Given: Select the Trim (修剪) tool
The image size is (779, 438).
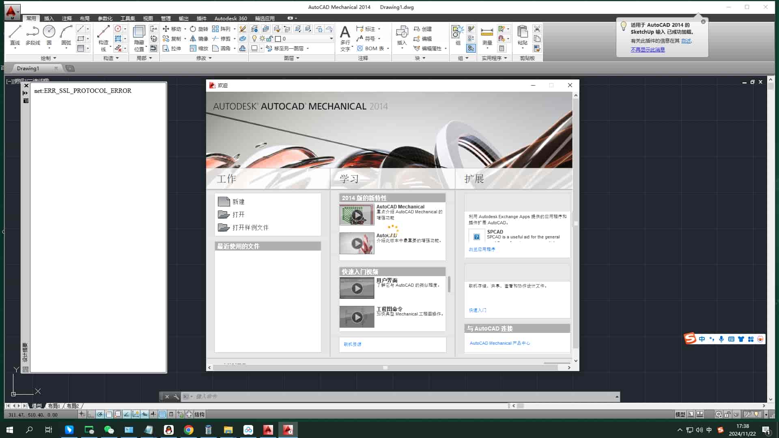Looking at the screenshot, I should [x=224, y=39].
